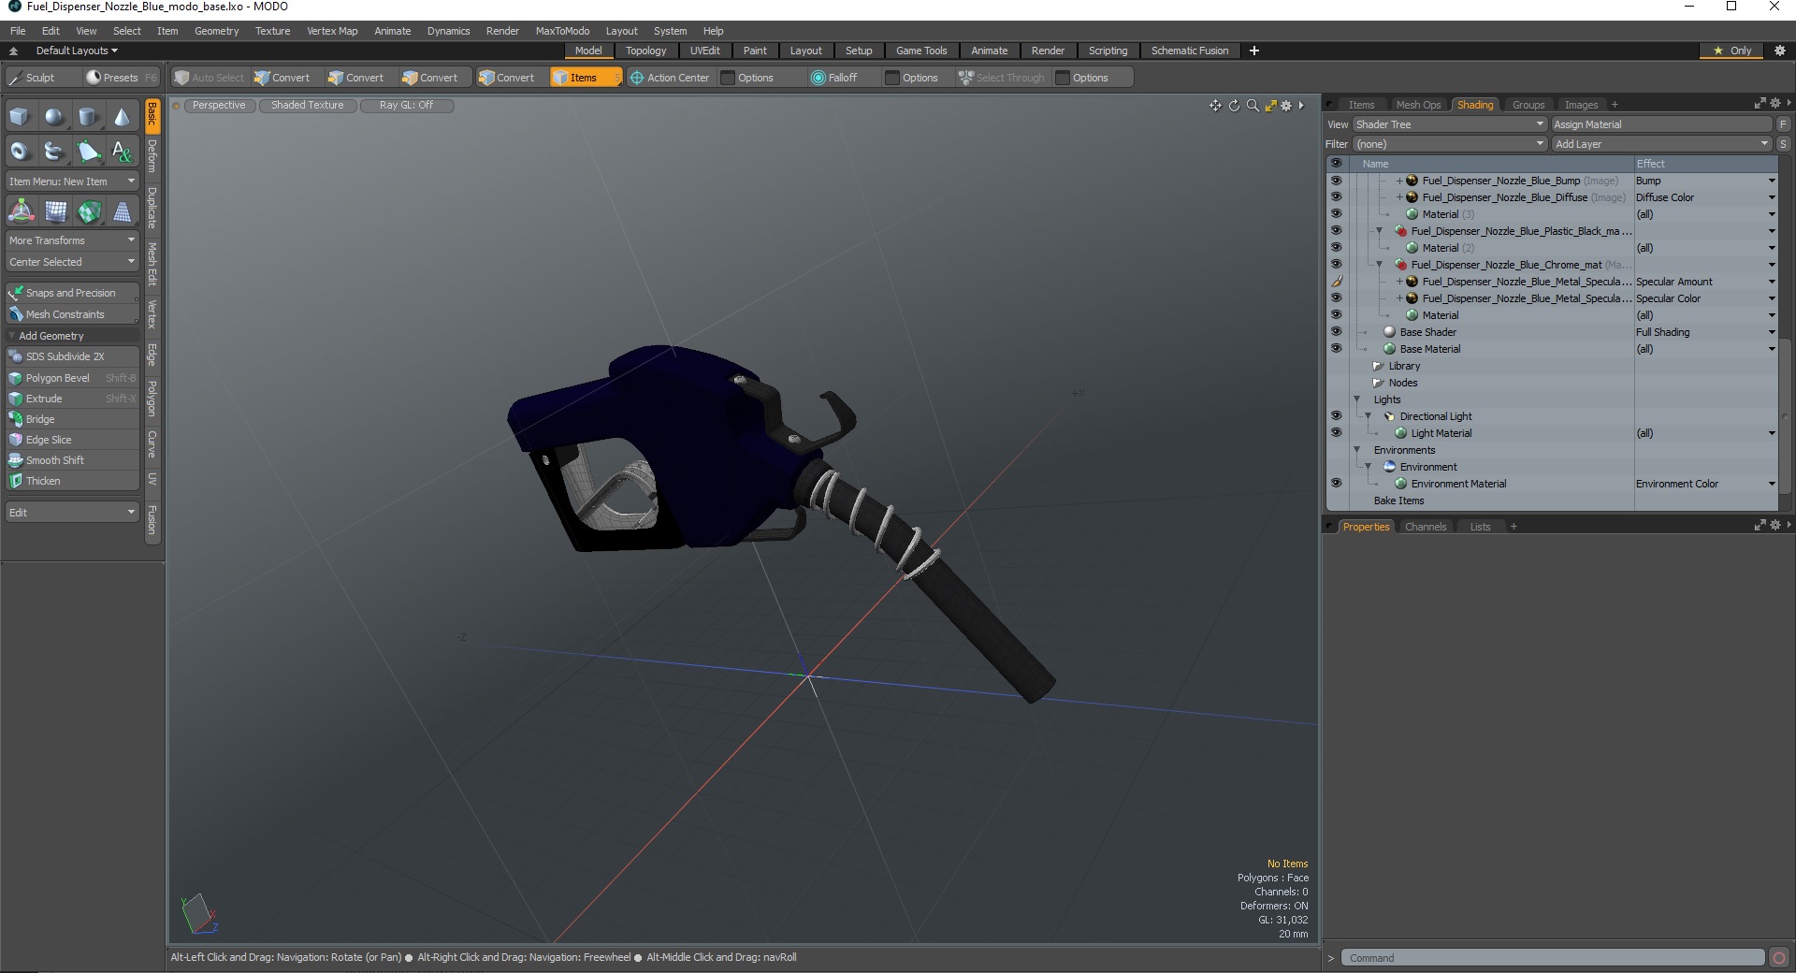
Task: Click the viewport pan move icon
Action: [x=1215, y=106]
